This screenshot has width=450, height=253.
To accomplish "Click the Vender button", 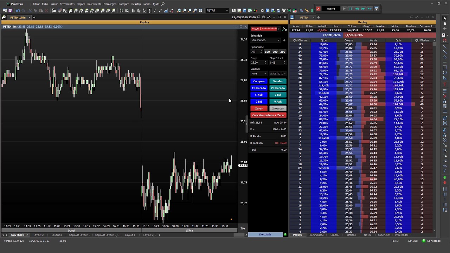I will pos(278,81).
